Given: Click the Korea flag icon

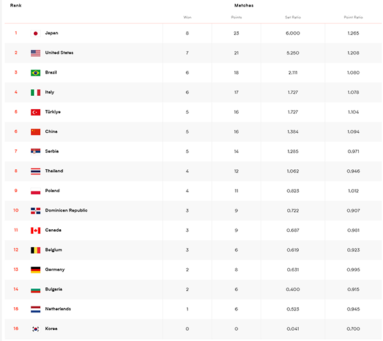Looking at the screenshot, I should click(x=35, y=329).
